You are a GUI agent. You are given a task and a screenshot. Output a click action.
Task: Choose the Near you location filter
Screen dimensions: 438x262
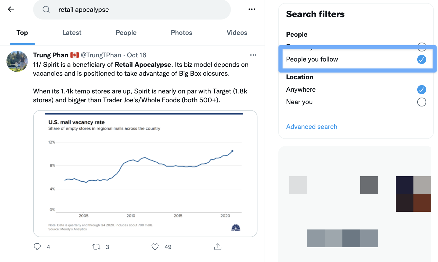pyautogui.click(x=421, y=102)
